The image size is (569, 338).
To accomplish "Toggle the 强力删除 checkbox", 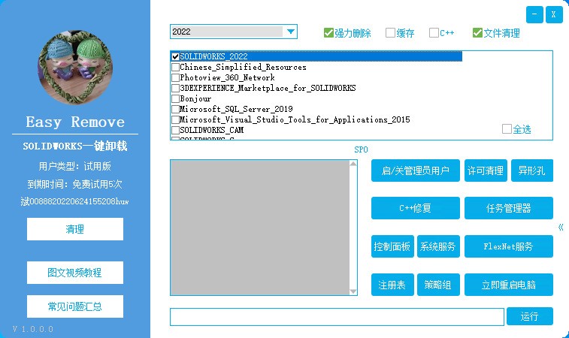I will pos(328,33).
